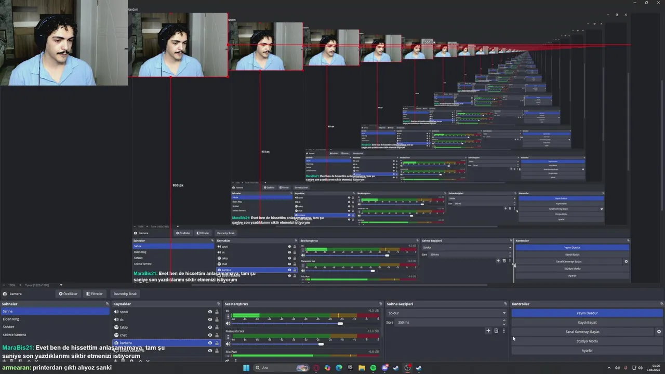Image resolution: width=665 pixels, height=374 pixels.
Task: Undock the Ses Karıştırıcı panel
Action: click(381, 304)
